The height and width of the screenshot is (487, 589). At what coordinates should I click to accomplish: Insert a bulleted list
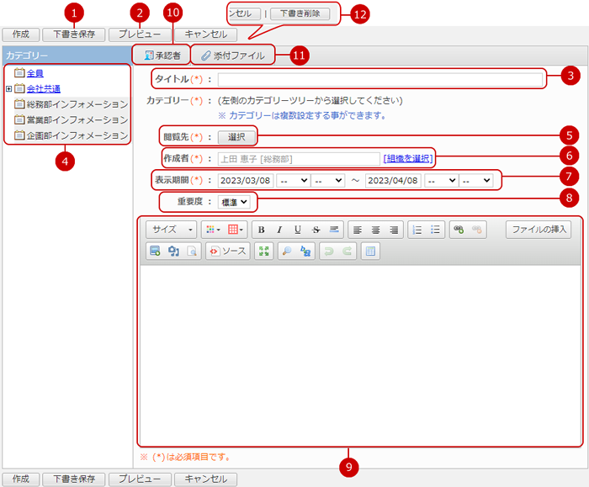(435, 229)
